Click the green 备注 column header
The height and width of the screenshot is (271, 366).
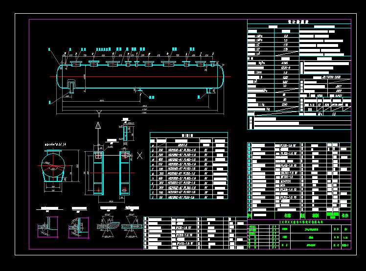coord(345,215)
